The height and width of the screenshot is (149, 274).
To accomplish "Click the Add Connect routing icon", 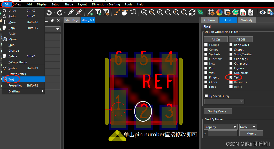I will 117,12.
